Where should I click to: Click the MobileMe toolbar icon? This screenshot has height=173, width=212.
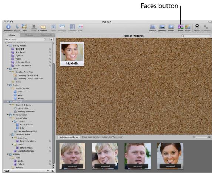62,28
